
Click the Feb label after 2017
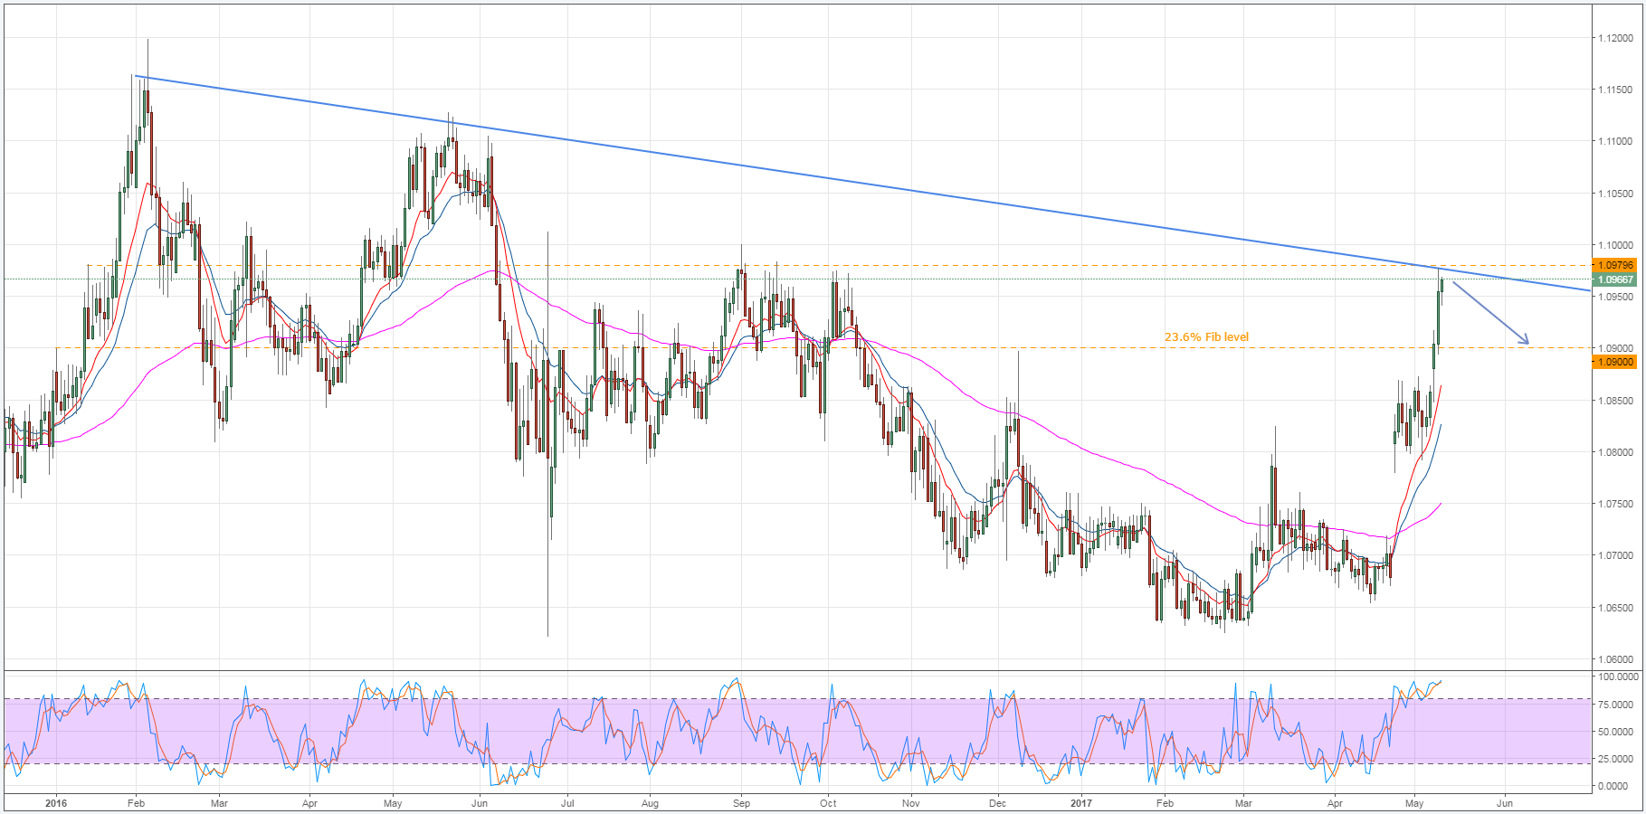1165,803
